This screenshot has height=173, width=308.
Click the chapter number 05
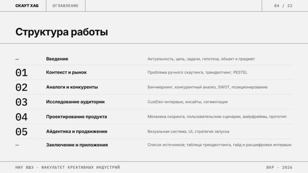pos(22,132)
